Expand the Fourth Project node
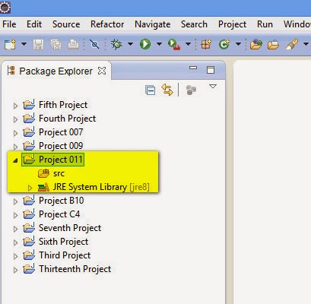 click(15, 119)
